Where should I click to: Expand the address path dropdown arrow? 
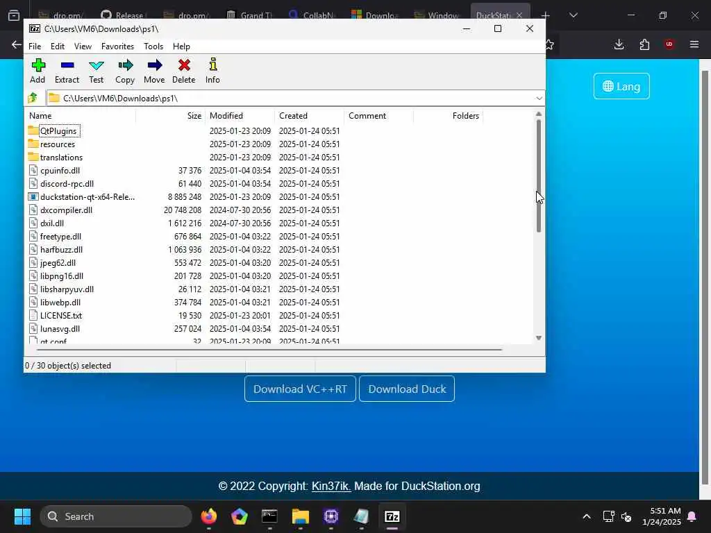pyautogui.click(x=539, y=98)
